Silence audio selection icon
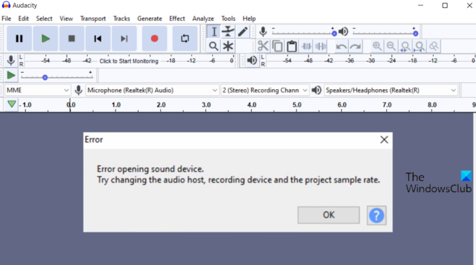Screen dimensions: 476x265 tap(320, 46)
